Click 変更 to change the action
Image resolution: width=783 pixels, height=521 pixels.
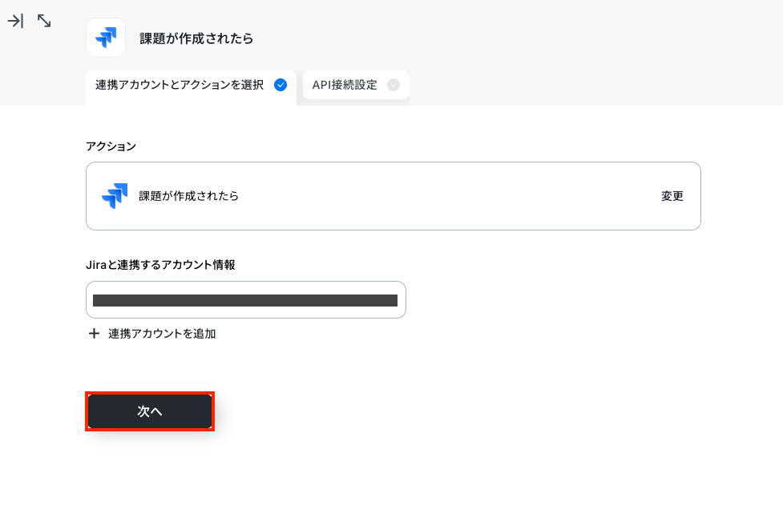click(x=672, y=196)
